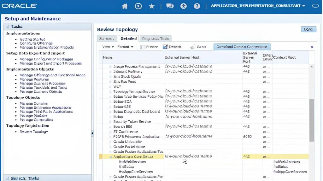Select the FndAppCoreServices child row
Viewport: 323px width, 181px height.
(204, 172)
